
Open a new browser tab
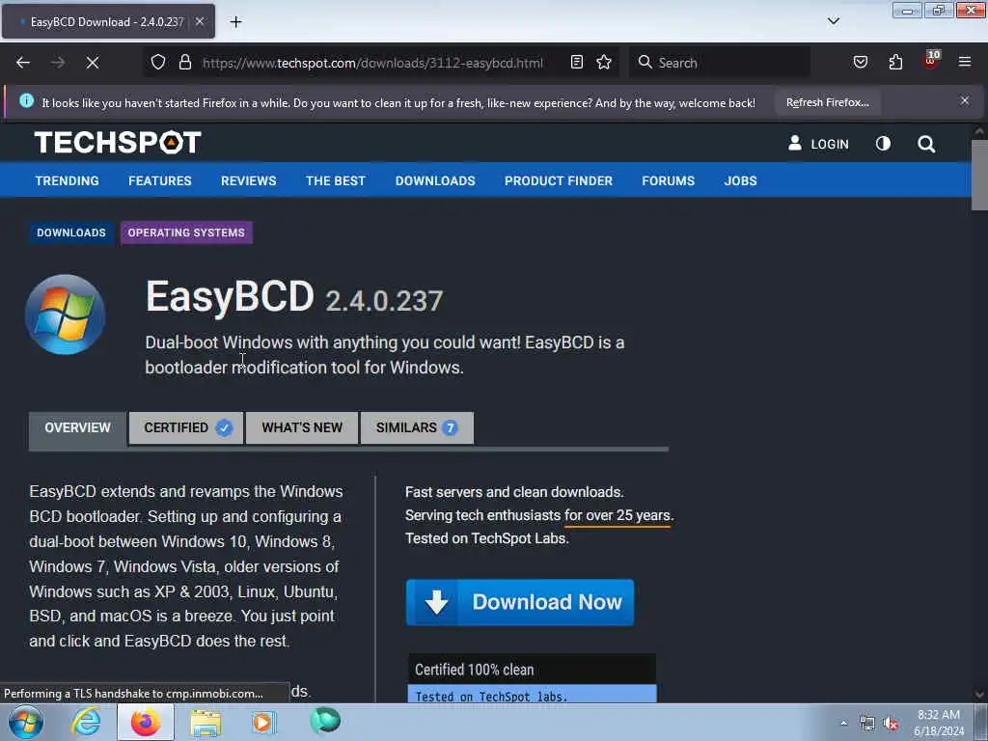tap(235, 22)
